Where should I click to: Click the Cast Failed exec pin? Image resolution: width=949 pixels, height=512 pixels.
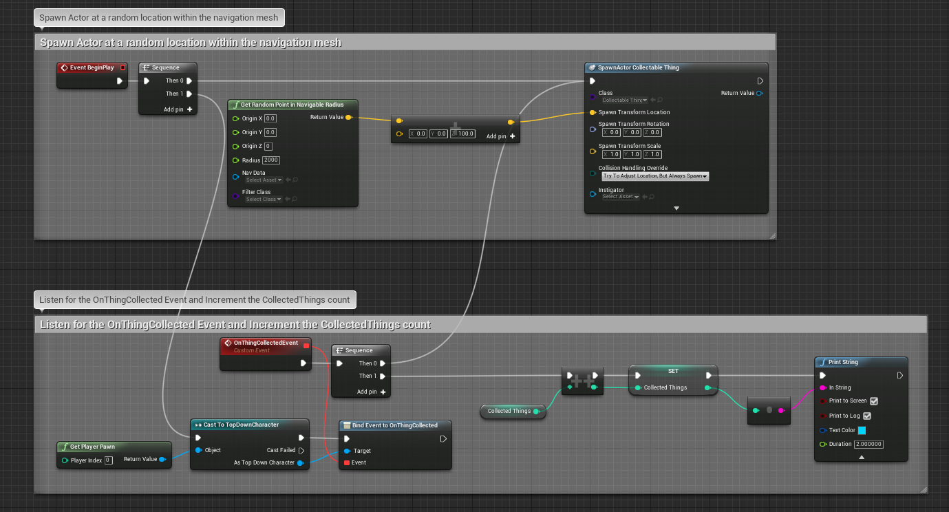click(301, 450)
